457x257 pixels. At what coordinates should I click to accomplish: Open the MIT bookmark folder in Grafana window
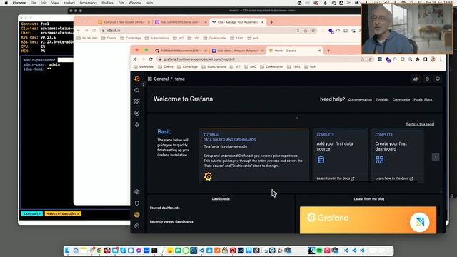coord(235,66)
